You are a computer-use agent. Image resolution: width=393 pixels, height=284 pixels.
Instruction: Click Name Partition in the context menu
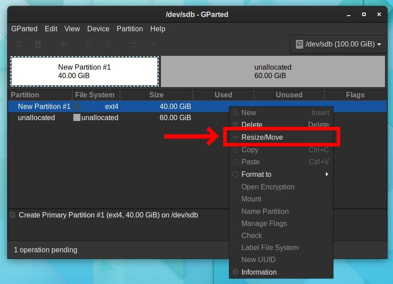[281, 211]
